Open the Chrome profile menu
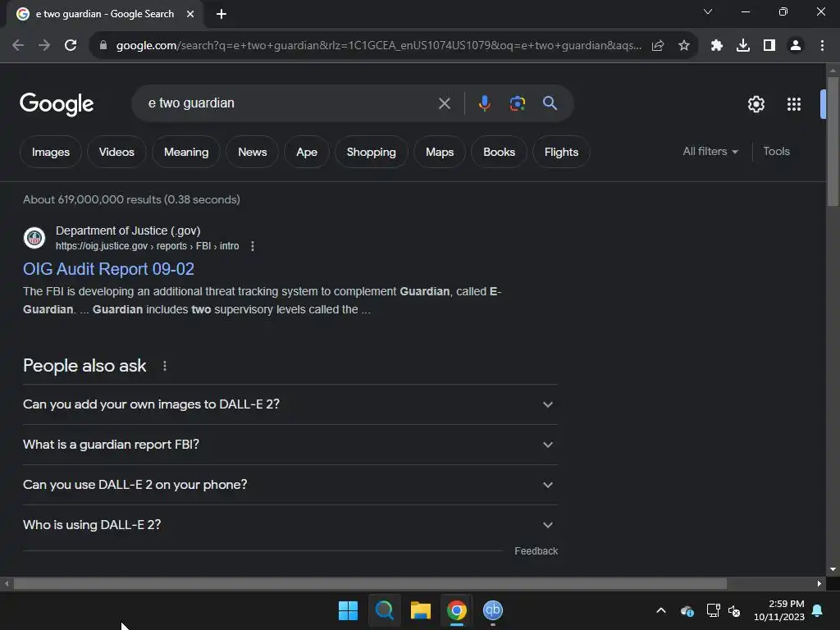840x630 pixels. (796, 46)
